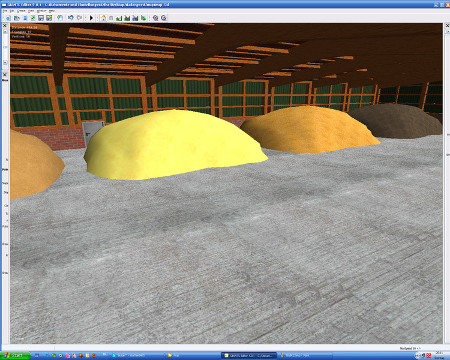Click the Open file folder icon
Viewport: 450px width, 360px height.
(17, 18)
